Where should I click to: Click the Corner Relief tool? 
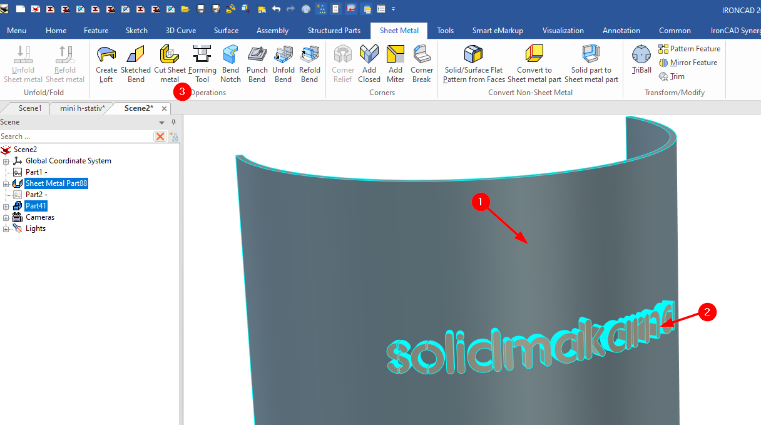343,64
